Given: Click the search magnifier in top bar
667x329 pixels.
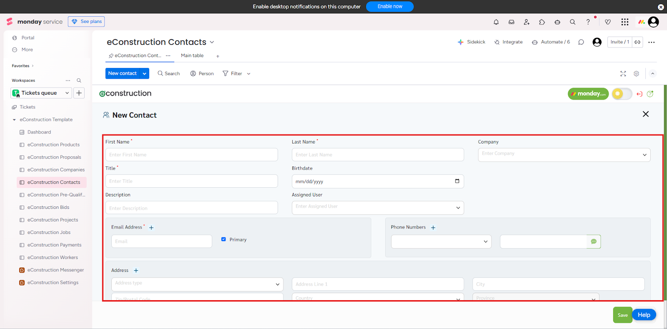Looking at the screenshot, I should 572,22.
